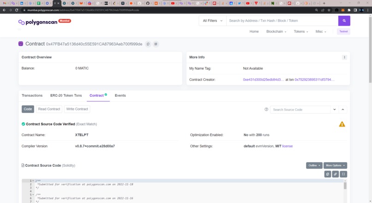Open the creation transaction hash link
The width and height of the screenshot is (372, 203).
[x=314, y=80]
